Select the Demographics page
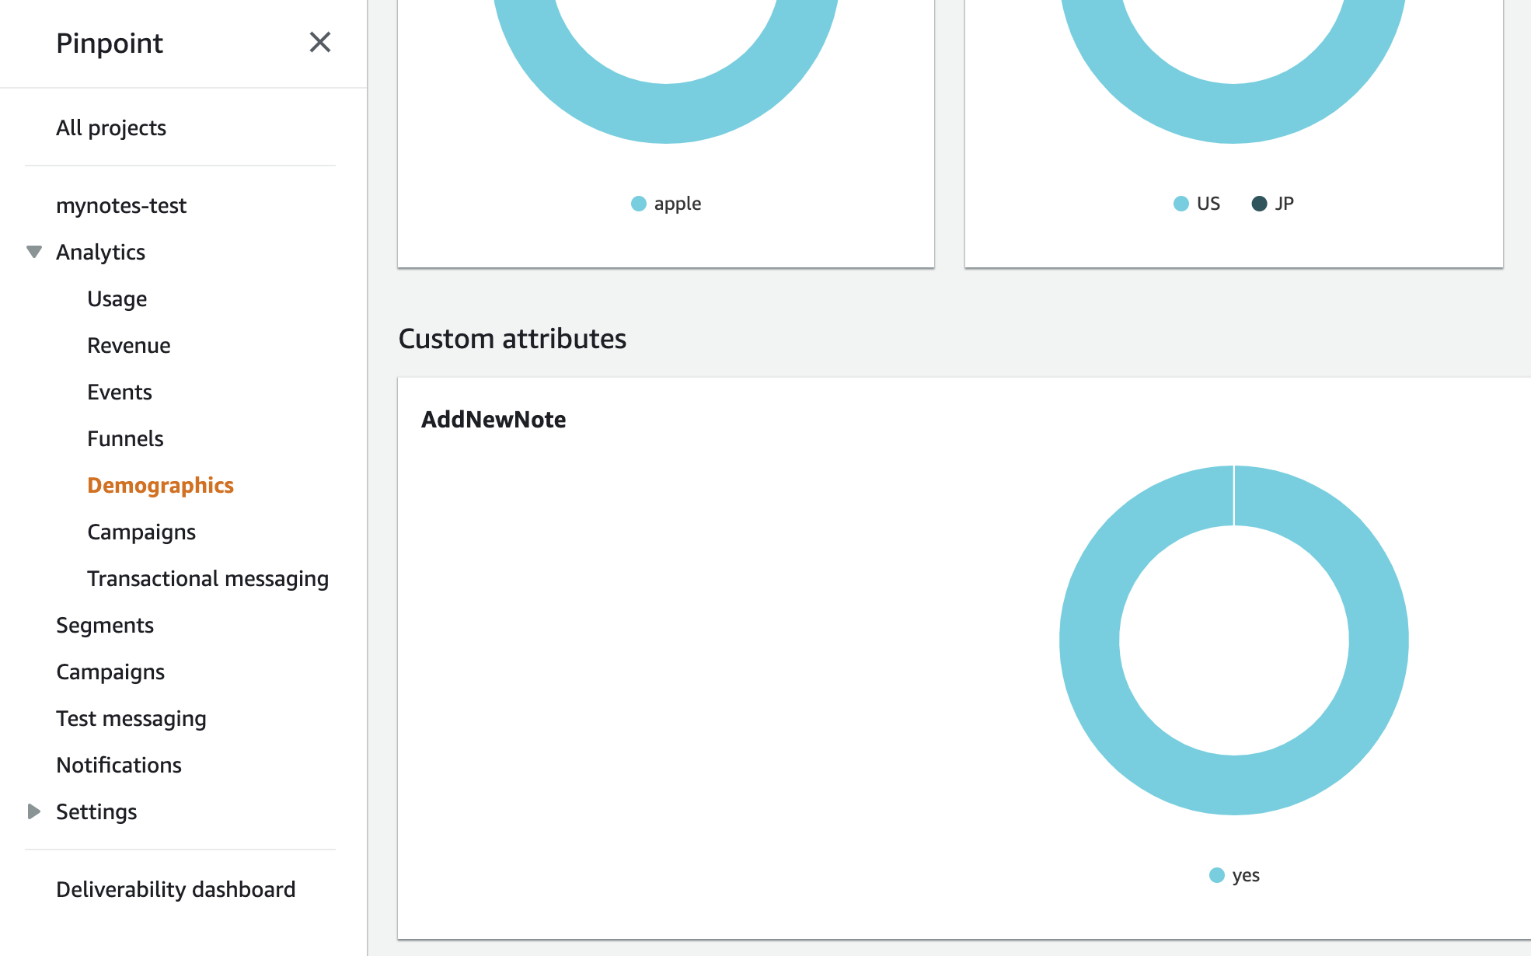This screenshot has width=1531, height=956. 160,485
